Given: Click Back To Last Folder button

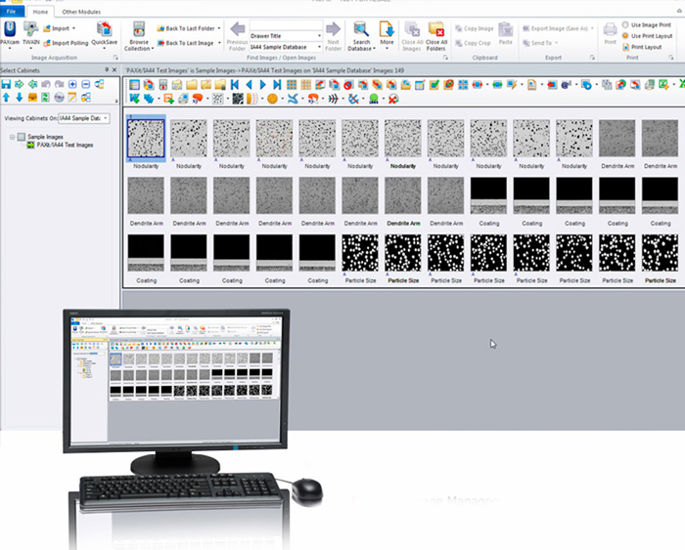Looking at the screenshot, I should click(188, 29).
